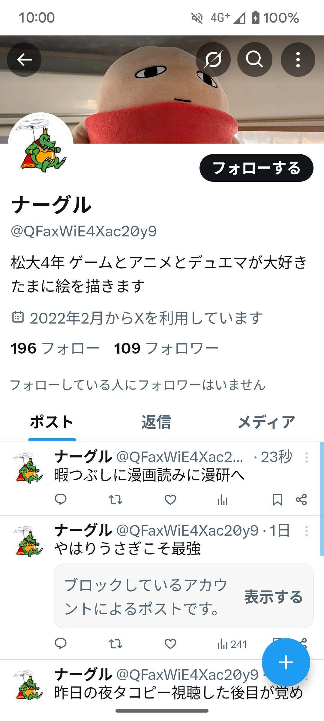Select the ポスト tab
This screenshot has width=324, height=721.
(52, 422)
